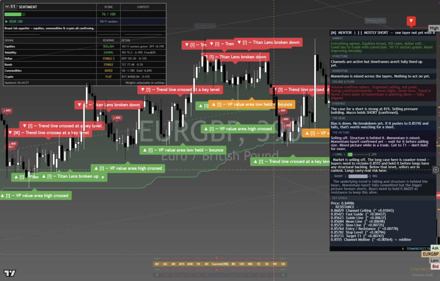The height and width of the screenshot is (281, 440).
Task: Select the M5 timeframe
Action: coord(174,264)
